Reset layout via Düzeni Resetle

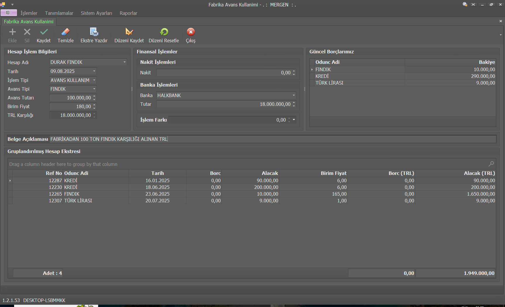point(164,32)
